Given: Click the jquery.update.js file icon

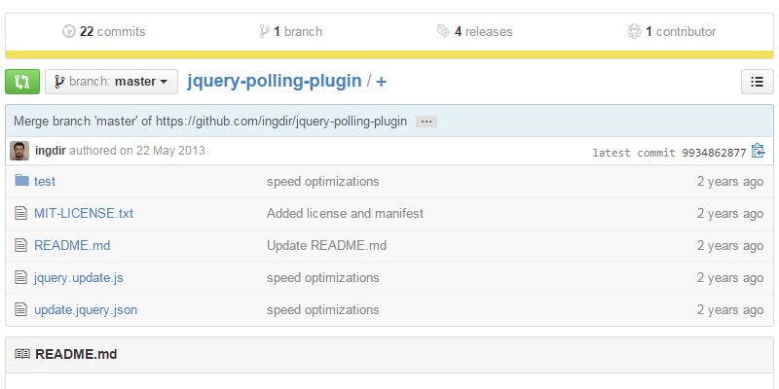Looking at the screenshot, I should pyautogui.click(x=21, y=277).
